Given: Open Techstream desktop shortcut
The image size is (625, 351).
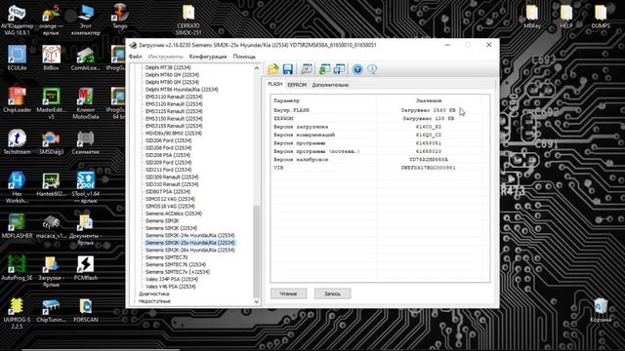Looking at the screenshot, I should pos(17,141).
